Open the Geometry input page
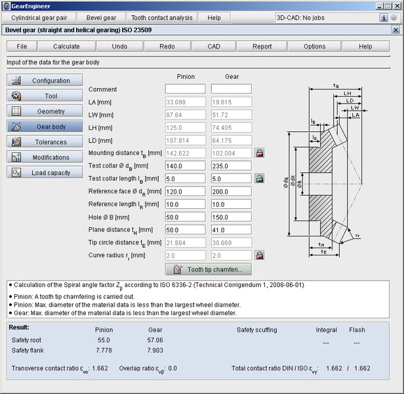 pos(45,112)
